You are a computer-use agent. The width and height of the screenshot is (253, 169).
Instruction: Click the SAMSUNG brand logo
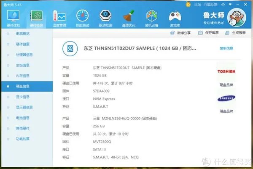point(226,98)
